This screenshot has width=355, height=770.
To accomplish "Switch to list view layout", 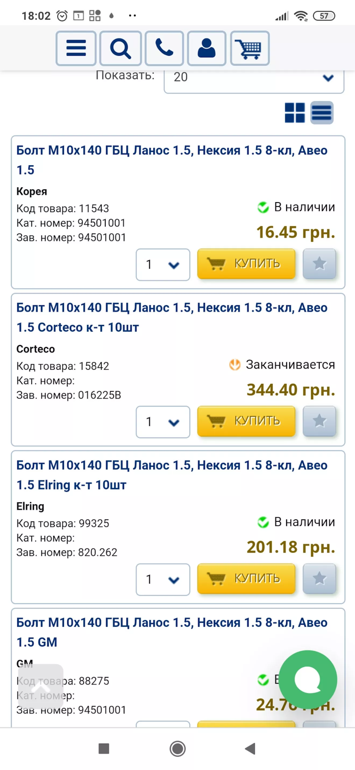I will click(322, 113).
